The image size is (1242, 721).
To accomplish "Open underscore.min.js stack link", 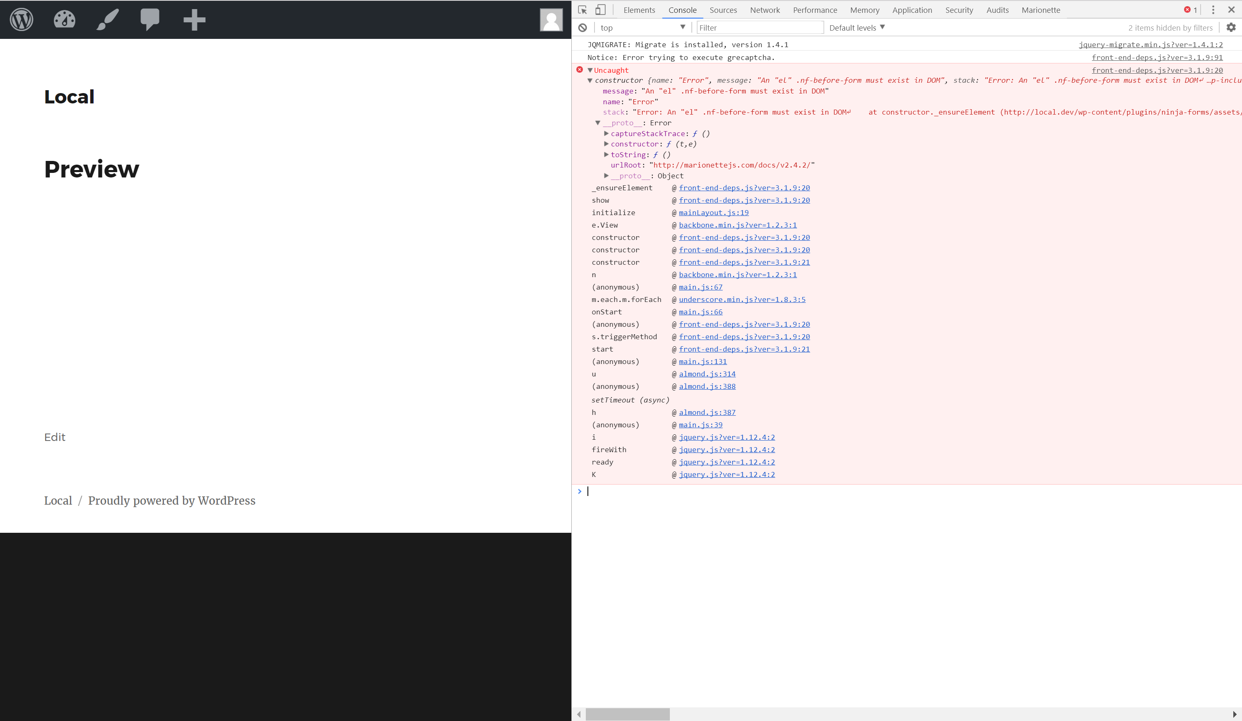I will tap(742, 299).
